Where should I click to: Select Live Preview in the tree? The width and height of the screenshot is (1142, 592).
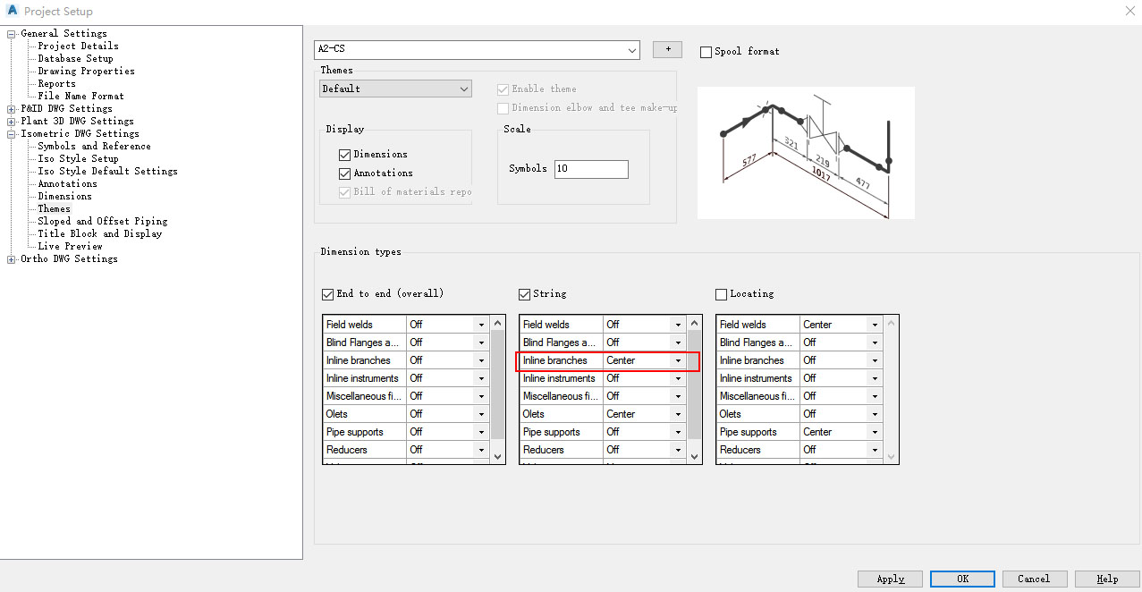click(x=70, y=247)
